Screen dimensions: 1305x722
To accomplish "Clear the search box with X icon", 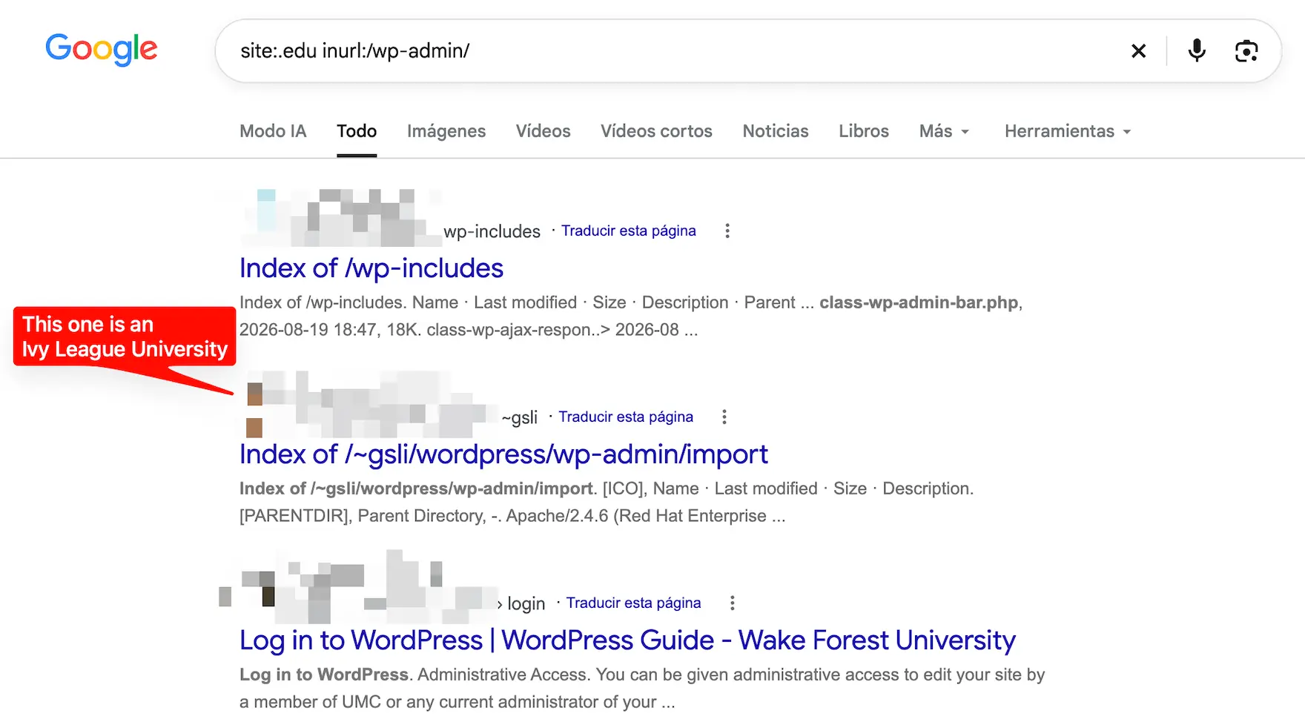I will click(1138, 51).
